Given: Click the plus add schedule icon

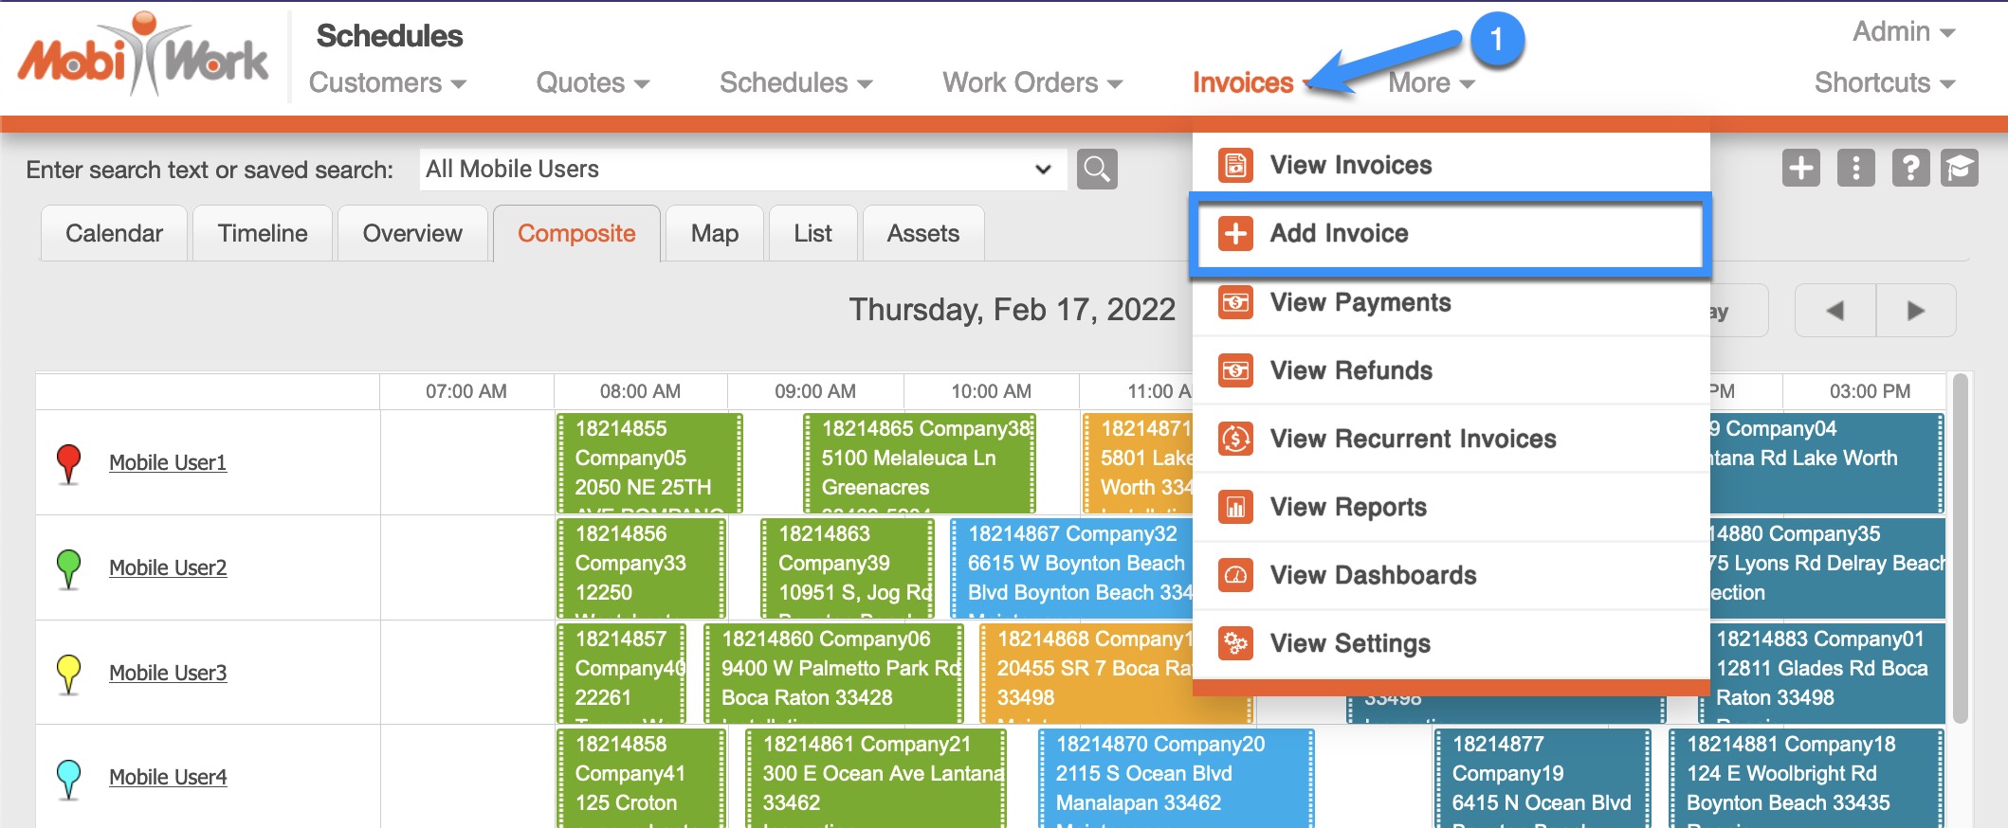Looking at the screenshot, I should tap(1800, 169).
